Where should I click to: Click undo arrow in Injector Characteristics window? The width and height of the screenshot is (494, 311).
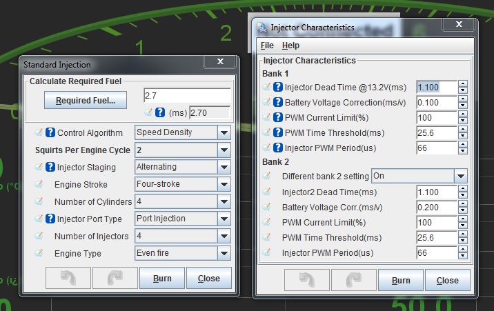pyautogui.click(x=307, y=280)
